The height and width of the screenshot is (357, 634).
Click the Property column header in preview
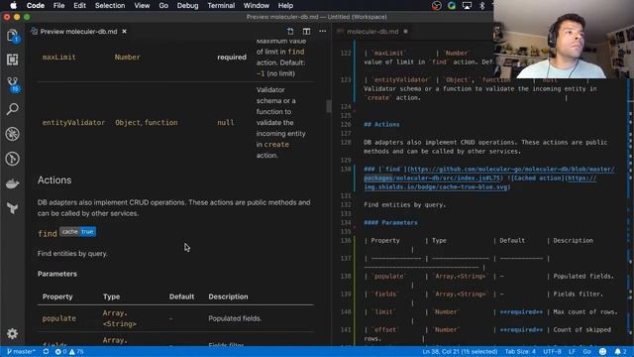click(x=57, y=297)
